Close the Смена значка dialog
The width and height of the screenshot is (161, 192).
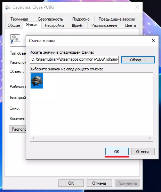point(153,40)
